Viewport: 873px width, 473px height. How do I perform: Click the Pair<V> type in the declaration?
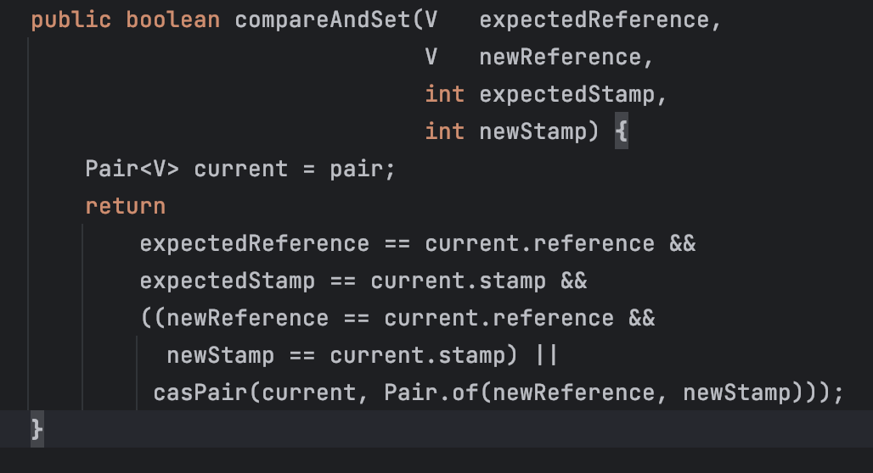(x=132, y=169)
